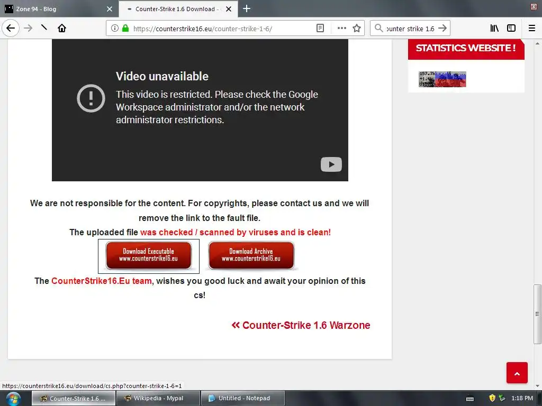542x406 pixels.
Task: Switch to Counter-Strike 1.6 taskbar window
Action: point(74,399)
